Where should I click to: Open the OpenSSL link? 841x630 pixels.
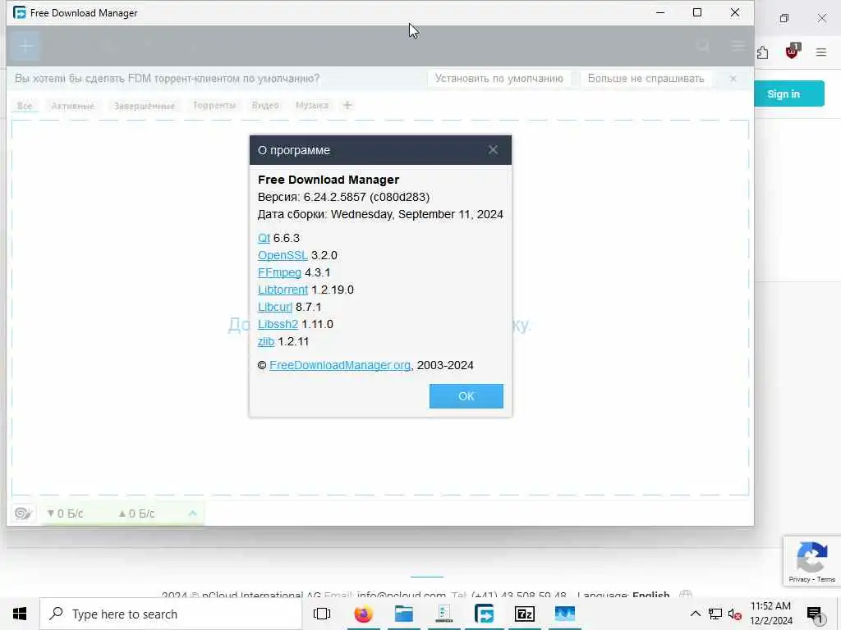click(283, 255)
